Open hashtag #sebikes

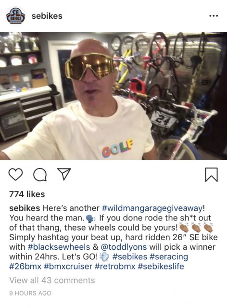[x=130, y=257]
